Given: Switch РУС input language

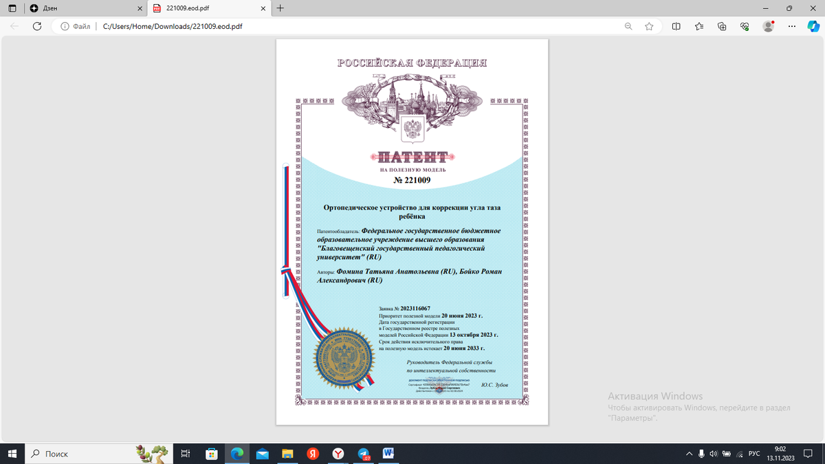Looking at the screenshot, I should [x=754, y=454].
